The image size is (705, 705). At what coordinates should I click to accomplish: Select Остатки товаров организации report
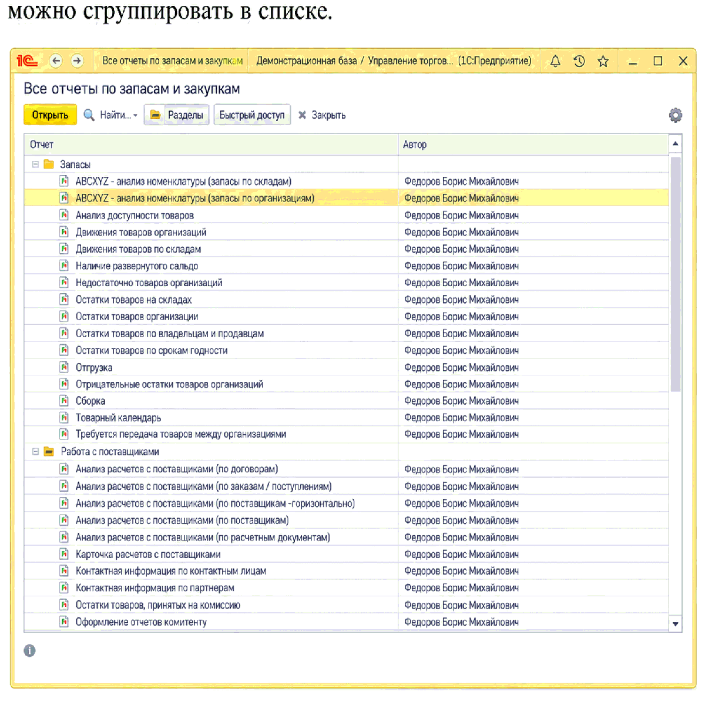(137, 317)
